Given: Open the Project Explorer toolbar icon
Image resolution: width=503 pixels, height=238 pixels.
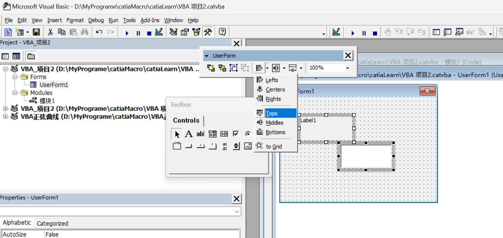Looking at the screenshot, I should (173, 32).
